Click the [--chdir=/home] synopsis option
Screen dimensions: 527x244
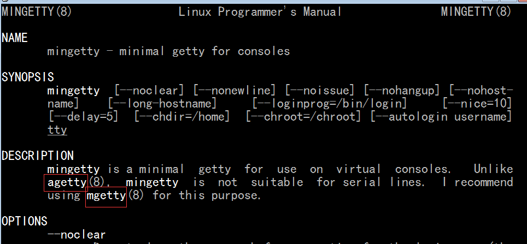tap(182, 117)
